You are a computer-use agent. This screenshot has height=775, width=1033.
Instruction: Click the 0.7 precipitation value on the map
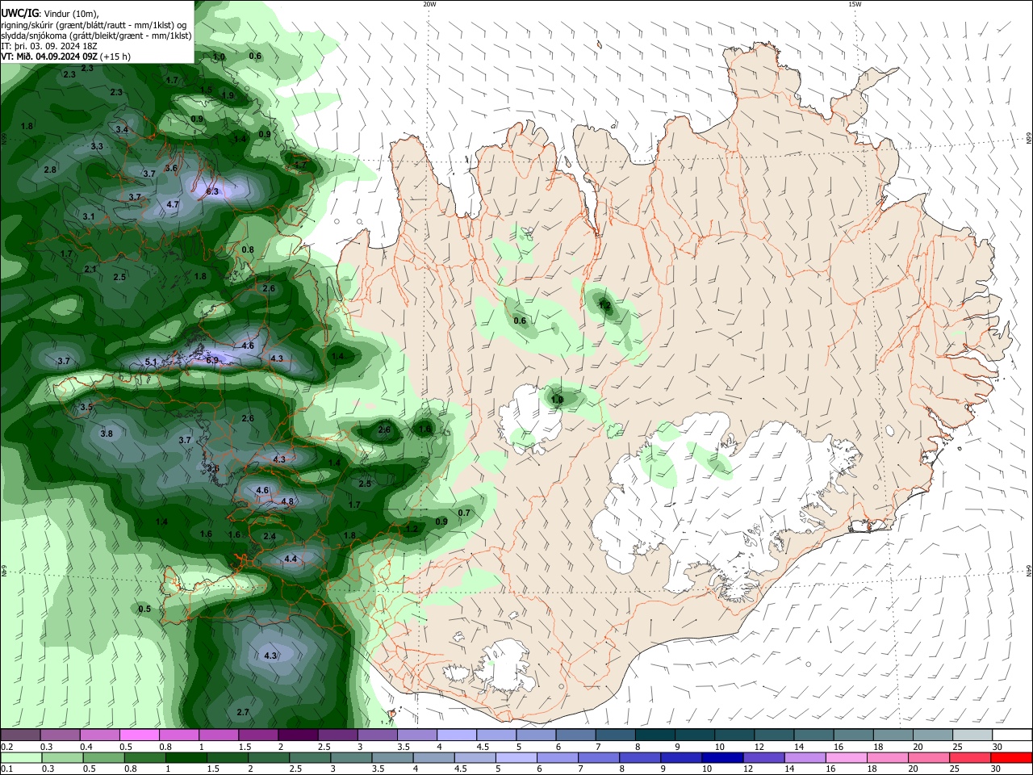[464, 513]
